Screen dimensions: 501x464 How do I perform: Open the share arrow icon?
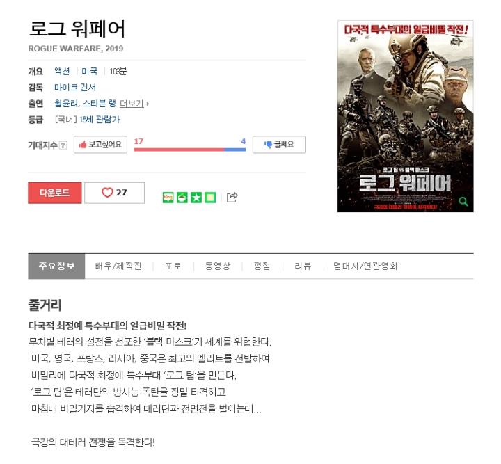[x=232, y=198]
